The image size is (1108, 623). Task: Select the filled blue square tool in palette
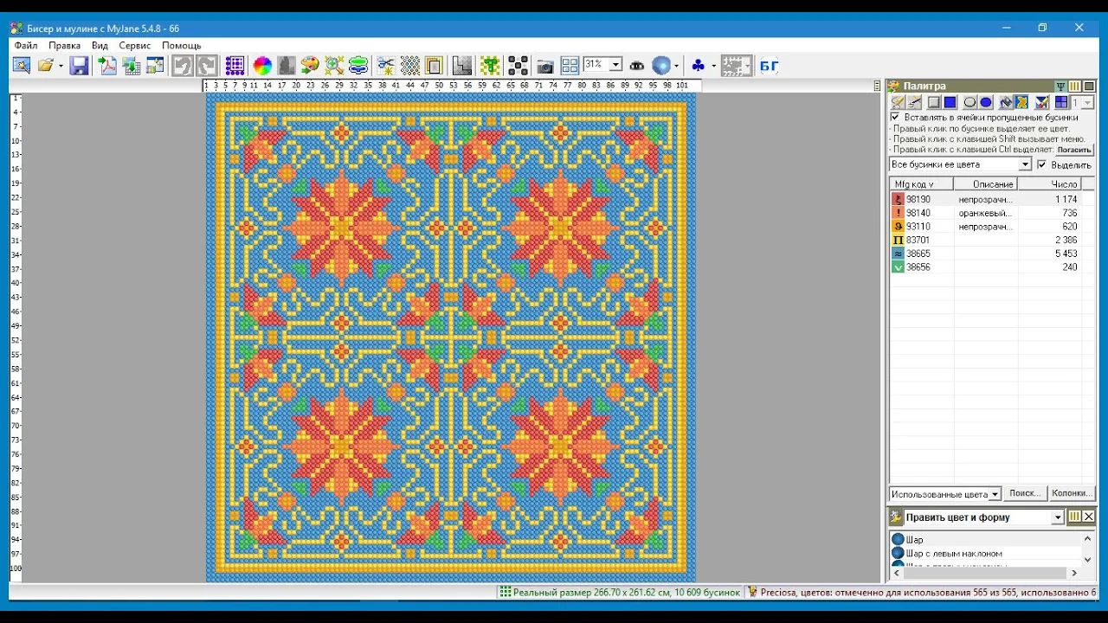point(950,102)
